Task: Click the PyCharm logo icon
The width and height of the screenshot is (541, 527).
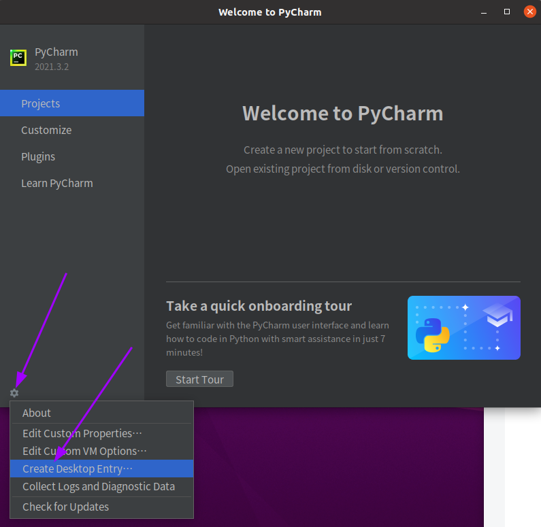Action: click(18, 58)
